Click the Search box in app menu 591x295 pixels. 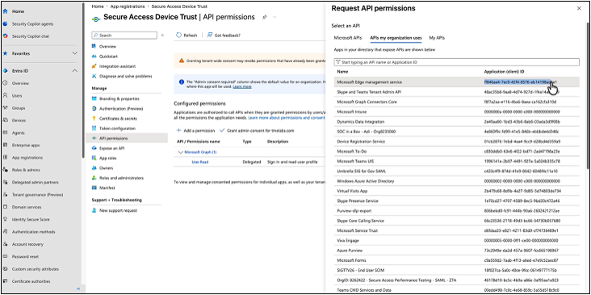[x=124, y=35]
